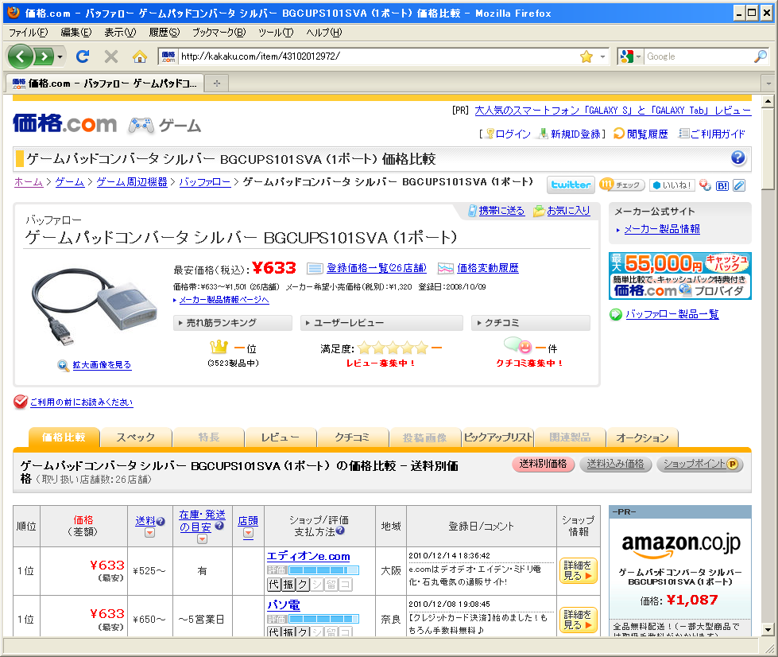The width and height of the screenshot is (778, 657).
Task: Sort by 在庫・発送の目安 down arrow
Action: (202, 539)
